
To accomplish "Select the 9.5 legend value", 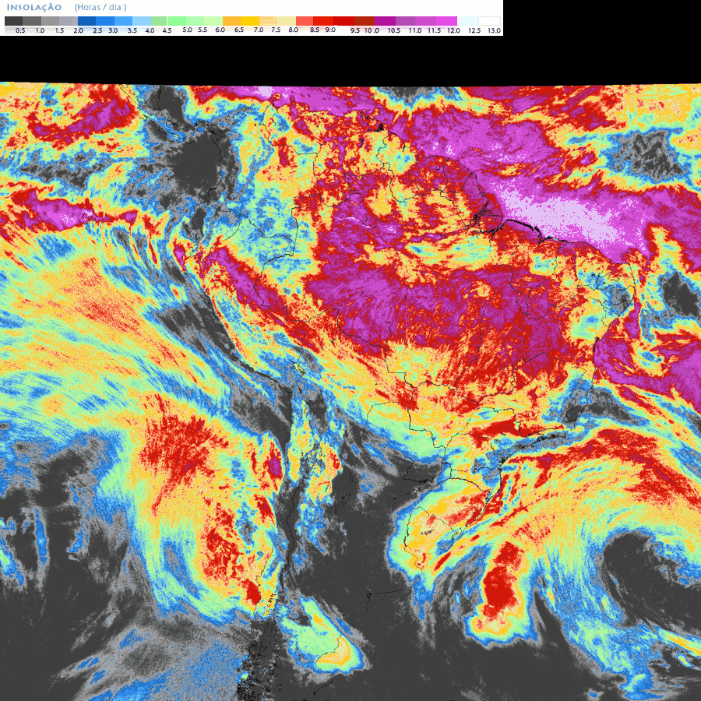I will click(355, 30).
